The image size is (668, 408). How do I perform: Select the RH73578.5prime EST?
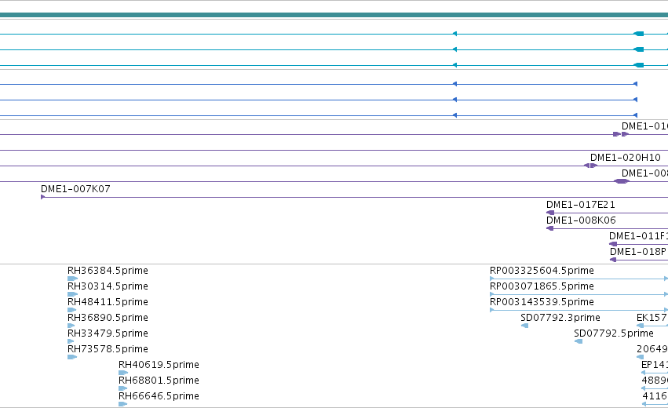(x=108, y=349)
